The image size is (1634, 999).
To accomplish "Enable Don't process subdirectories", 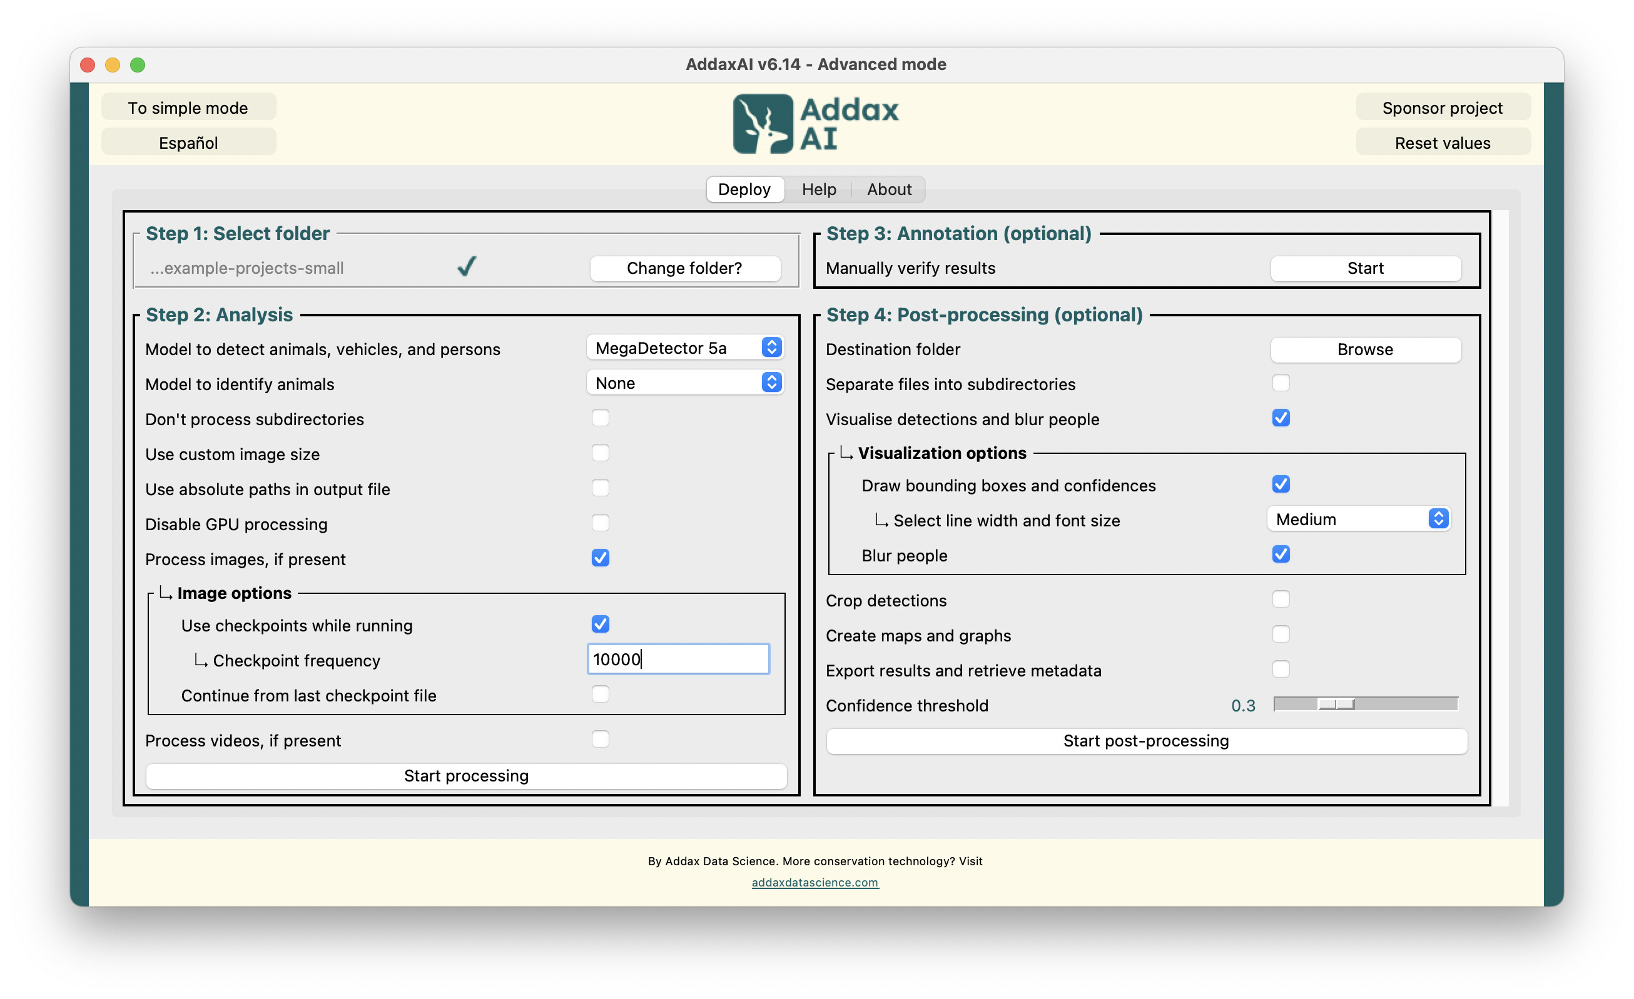I will coord(600,418).
